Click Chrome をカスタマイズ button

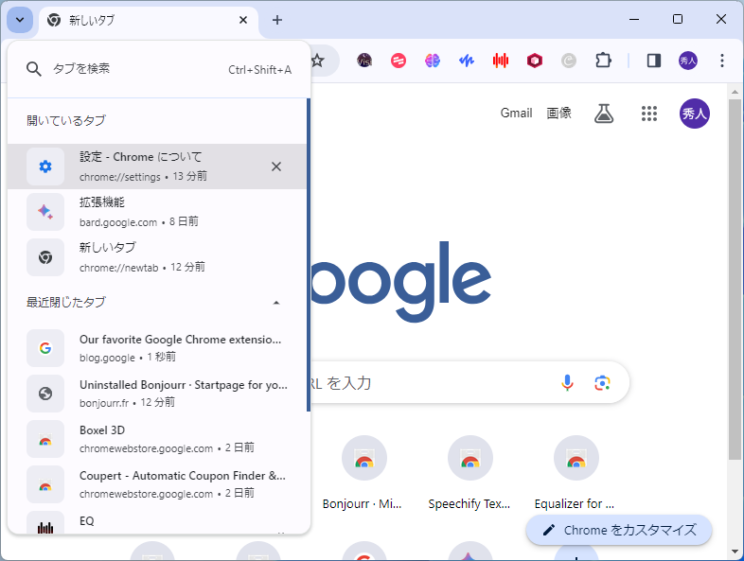(619, 530)
